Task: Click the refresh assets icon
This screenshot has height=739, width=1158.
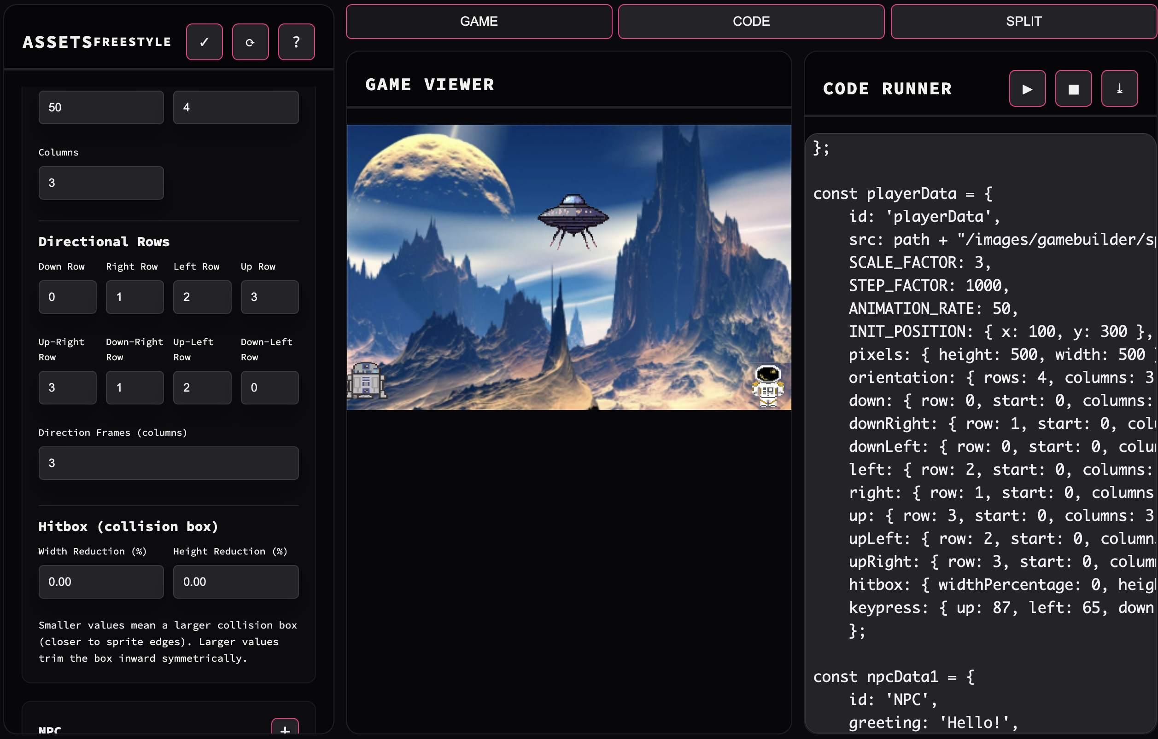Action: click(x=250, y=42)
